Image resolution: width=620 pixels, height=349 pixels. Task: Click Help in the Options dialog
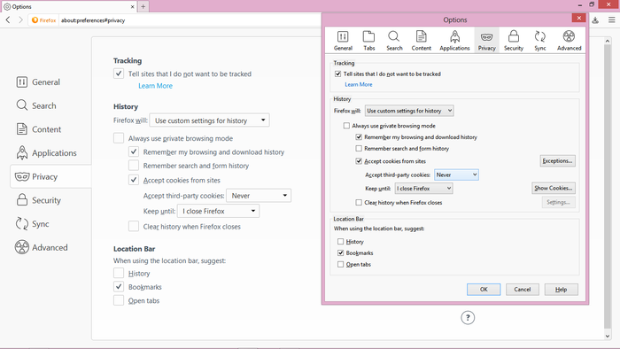coord(561,290)
